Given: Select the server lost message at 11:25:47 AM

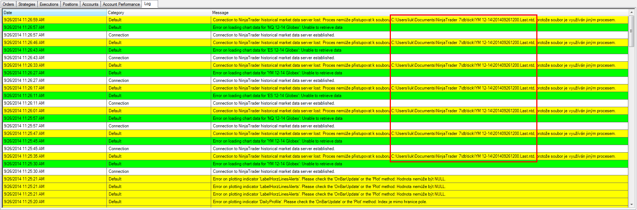Looking at the screenshot, I should point(419,134).
